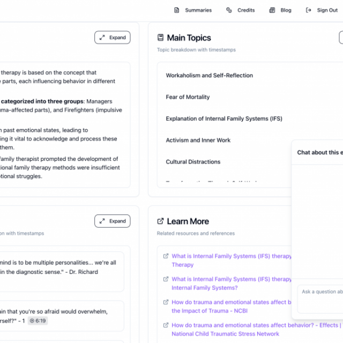
Task: Select the Fear of Mortality topic
Action: [x=188, y=97]
